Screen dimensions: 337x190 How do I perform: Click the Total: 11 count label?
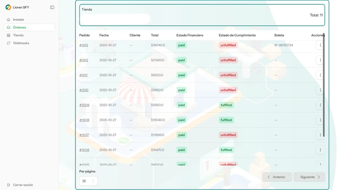tap(316, 15)
